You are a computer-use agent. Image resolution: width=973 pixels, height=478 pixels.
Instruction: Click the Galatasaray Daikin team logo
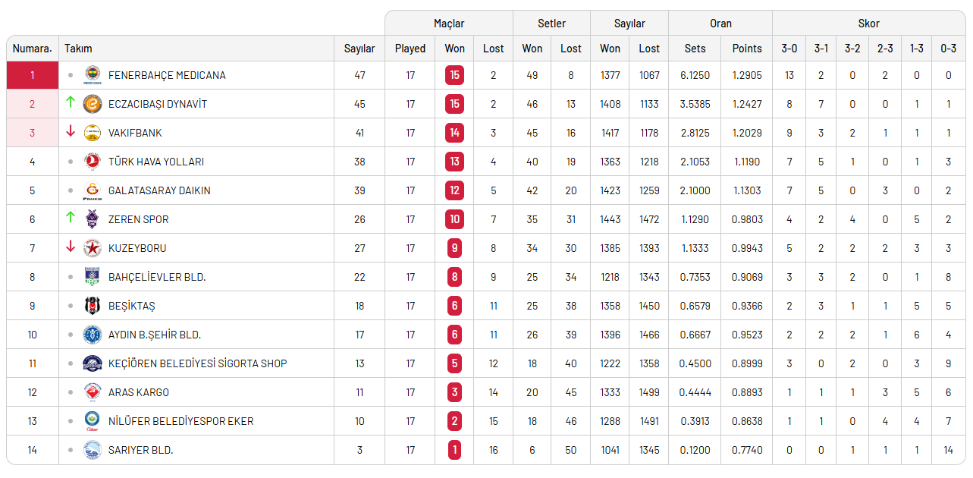(x=93, y=190)
